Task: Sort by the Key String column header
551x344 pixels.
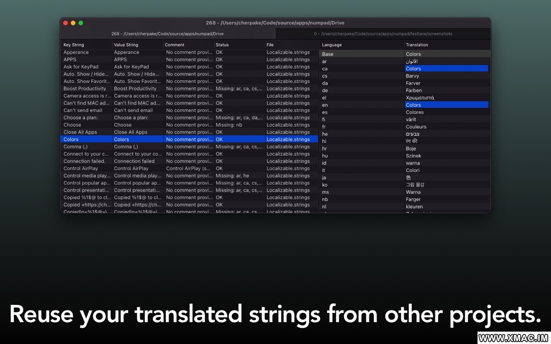Action: click(74, 45)
